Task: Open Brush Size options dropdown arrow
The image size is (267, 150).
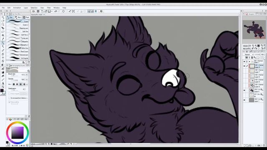Action: (x=27, y=75)
